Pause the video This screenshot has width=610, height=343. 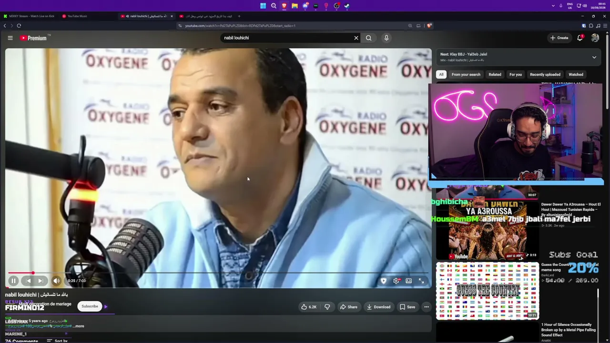point(13,281)
